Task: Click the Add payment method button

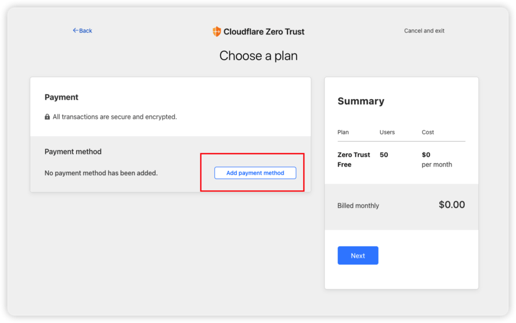Action: coord(255,173)
